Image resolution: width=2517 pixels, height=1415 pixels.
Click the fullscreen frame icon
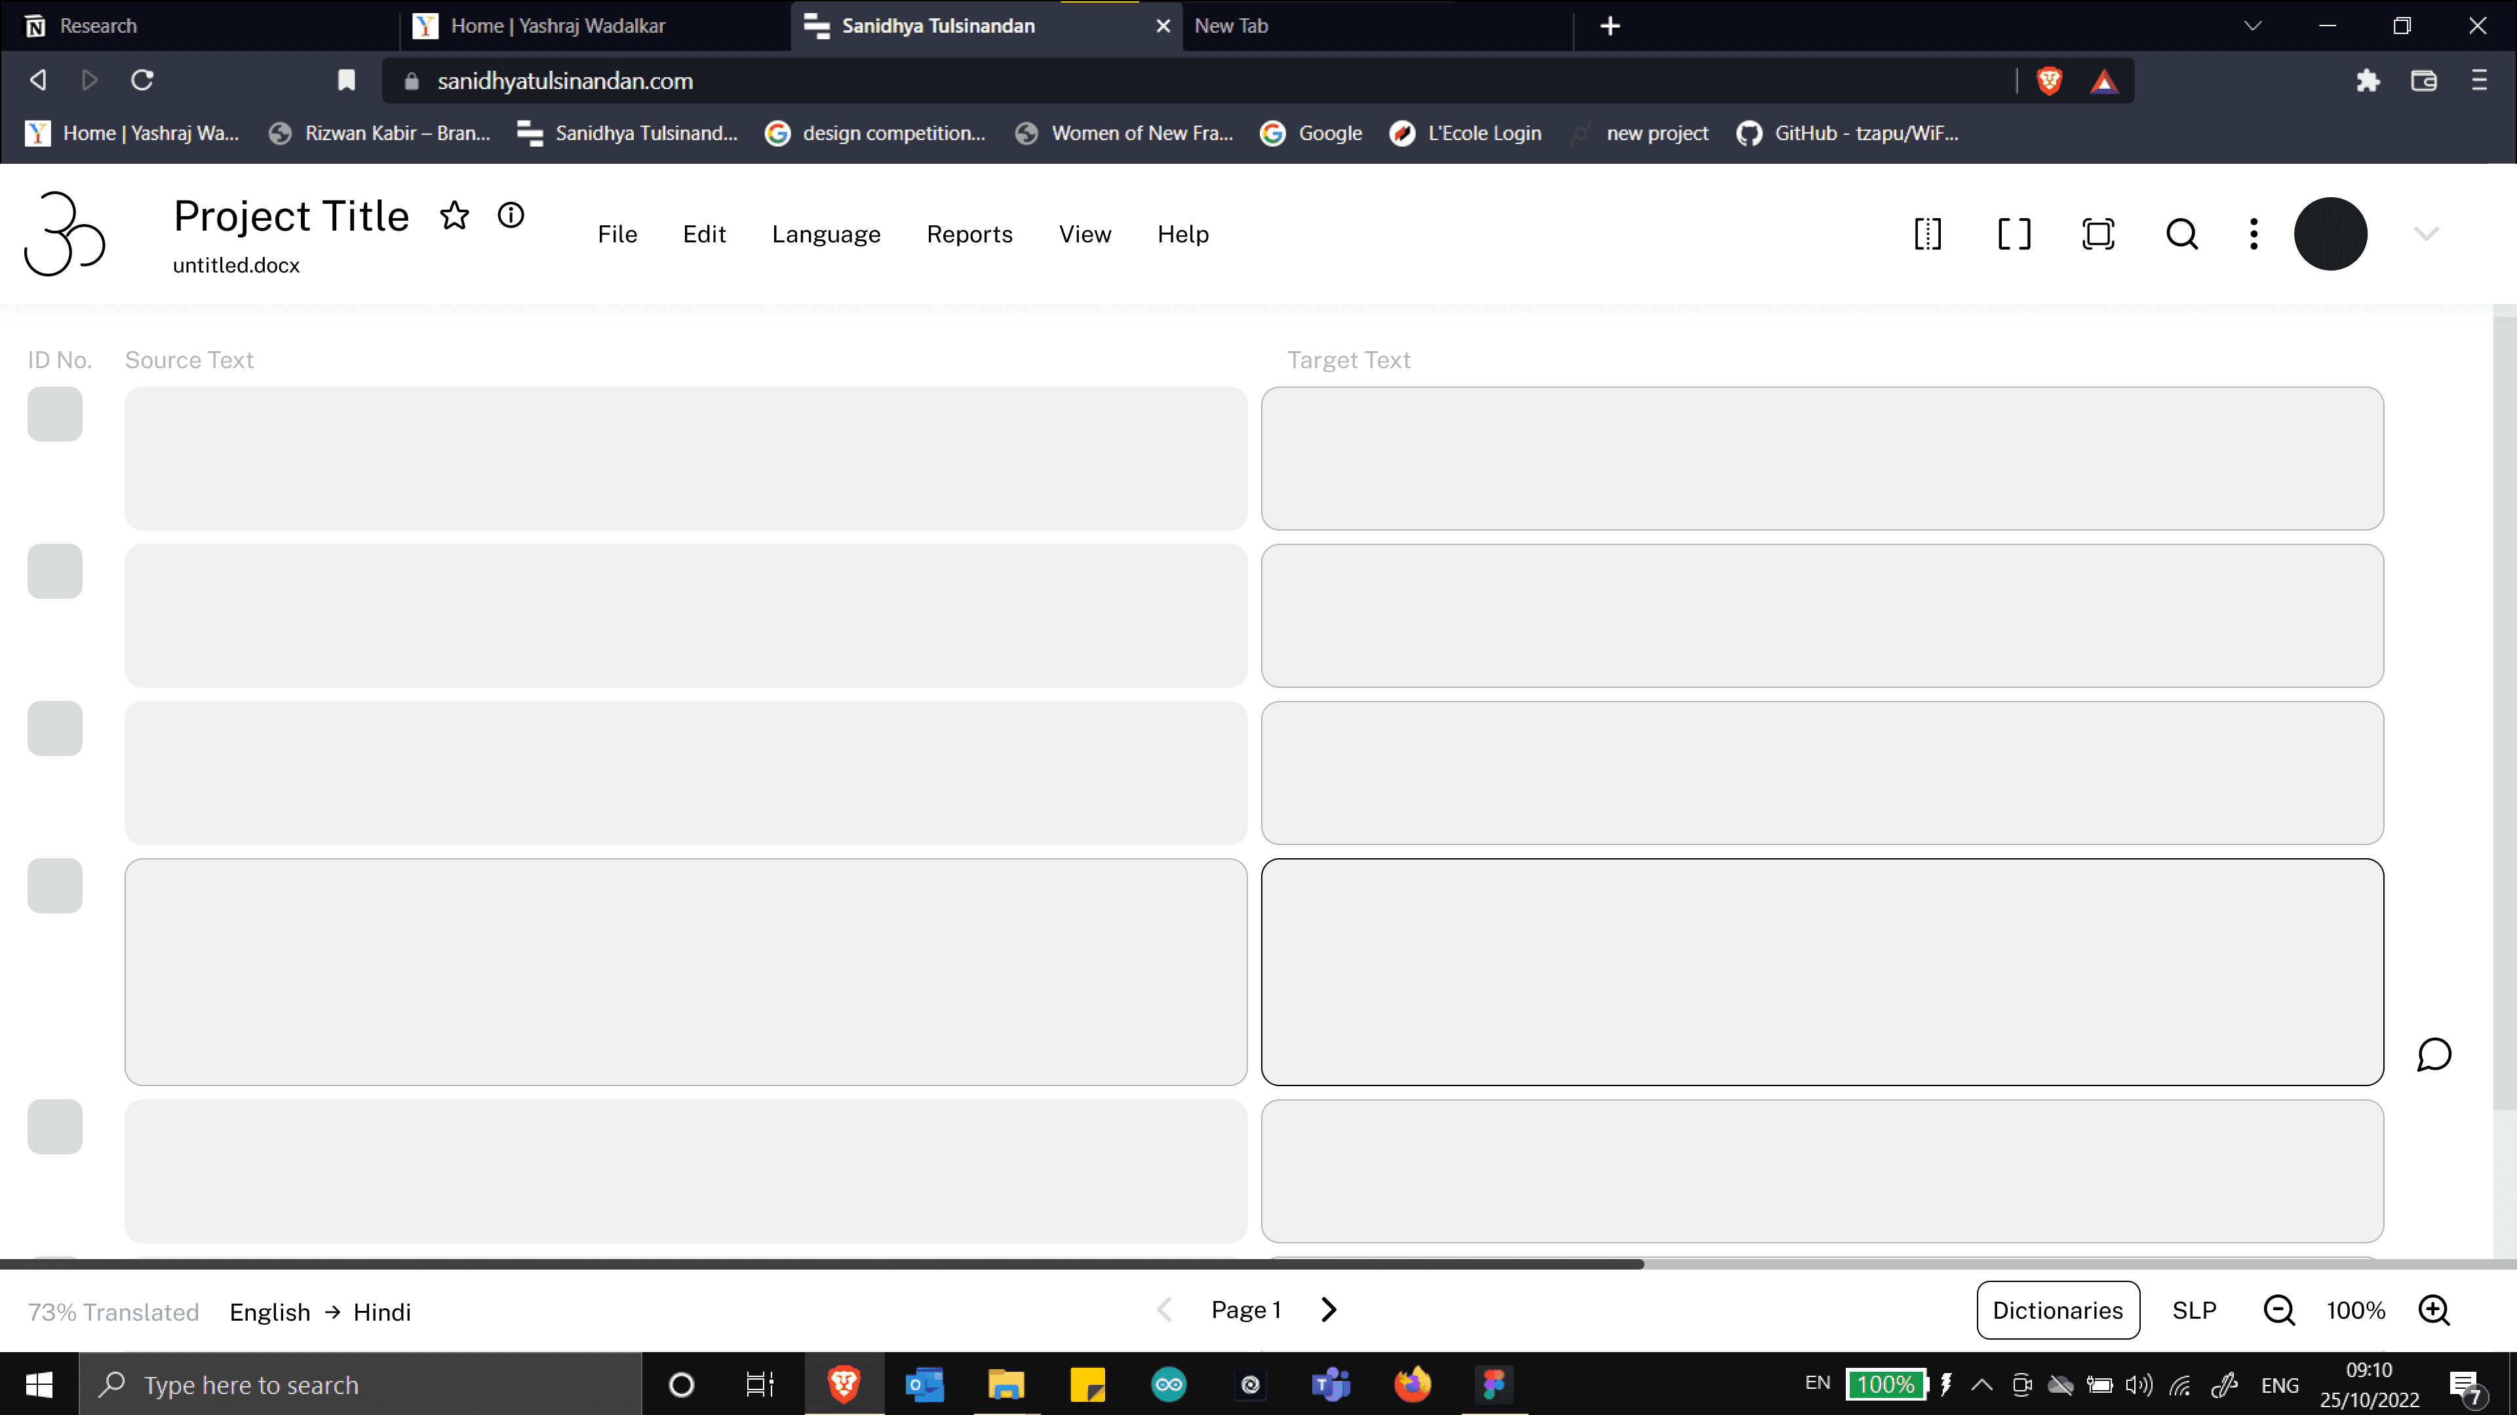pos(2097,235)
